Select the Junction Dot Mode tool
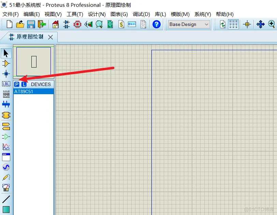This screenshot has width=277, height=215. [x=6, y=74]
